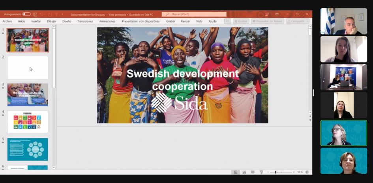
Task: Click the next slide double-arrow button
Action: pyautogui.click(x=310, y=120)
